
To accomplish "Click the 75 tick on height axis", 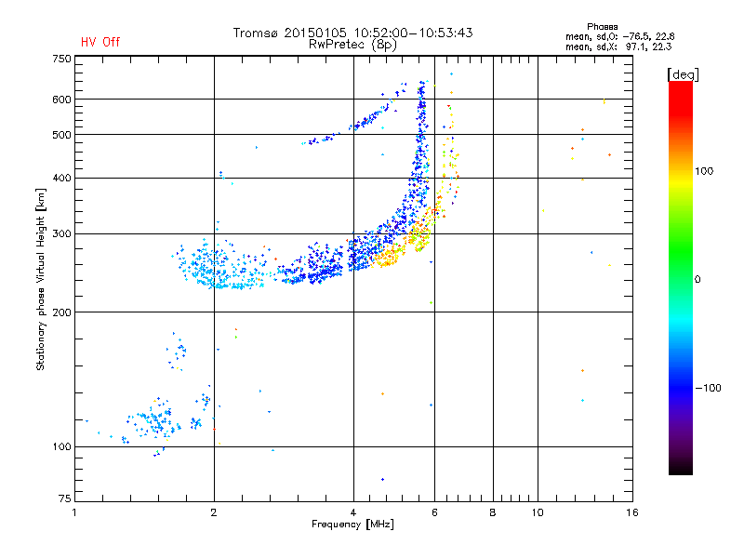I will [64, 500].
